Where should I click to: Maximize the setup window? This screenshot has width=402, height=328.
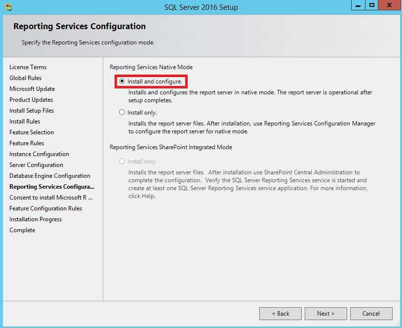coord(371,5)
